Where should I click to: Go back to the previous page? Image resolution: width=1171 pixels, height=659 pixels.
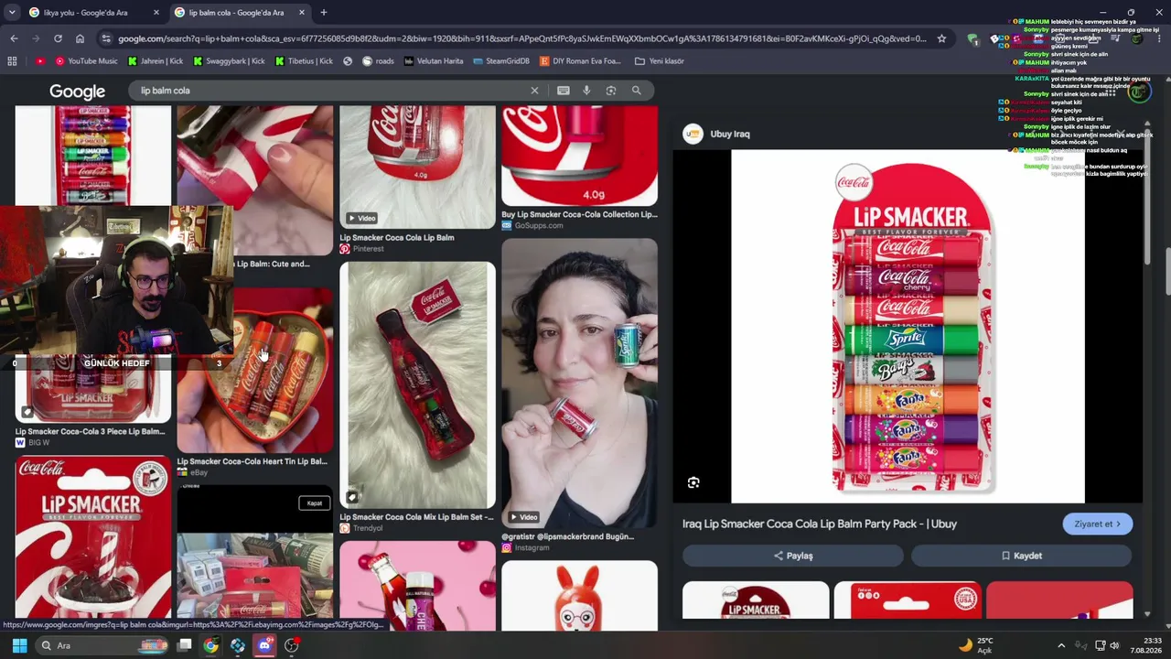click(14, 38)
